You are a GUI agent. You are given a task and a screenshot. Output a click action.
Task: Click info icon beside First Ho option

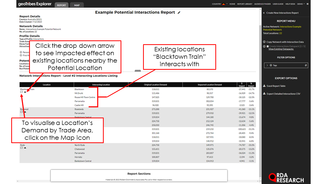pos(21,55)
